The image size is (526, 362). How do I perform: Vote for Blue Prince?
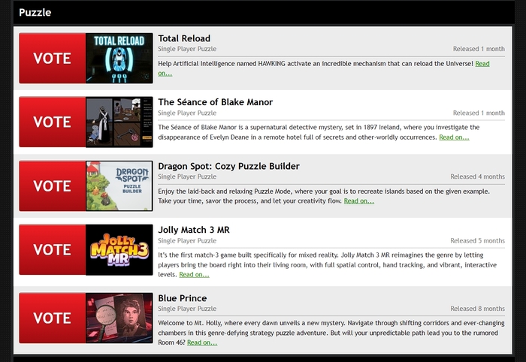coord(53,318)
